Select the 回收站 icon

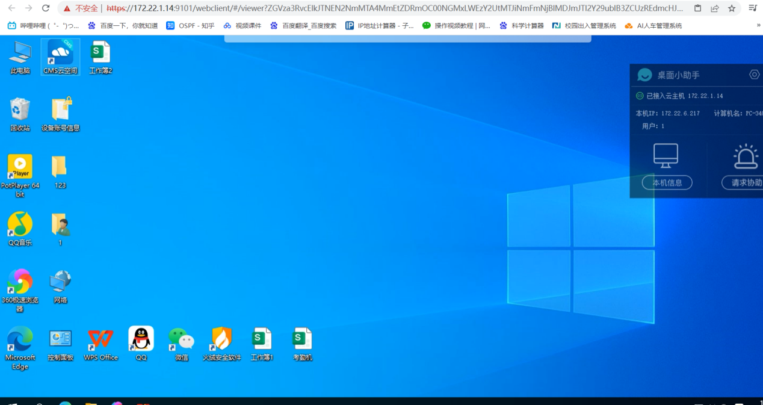tap(20, 110)
